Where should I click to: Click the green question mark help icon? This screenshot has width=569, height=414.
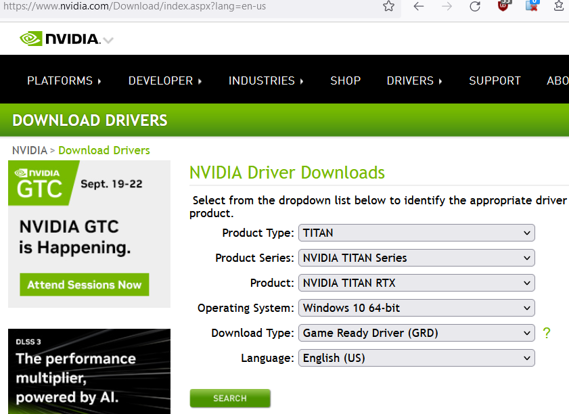(x=547, y=333)
